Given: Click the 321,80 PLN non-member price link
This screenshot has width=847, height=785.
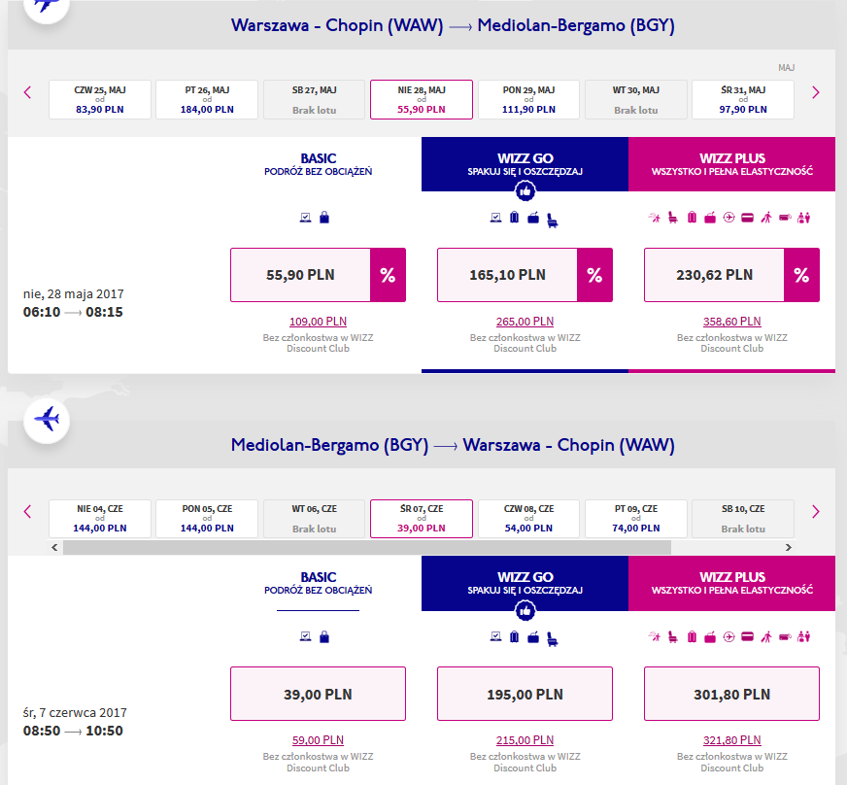Looking at the screenshot, I should pos(732,740).
